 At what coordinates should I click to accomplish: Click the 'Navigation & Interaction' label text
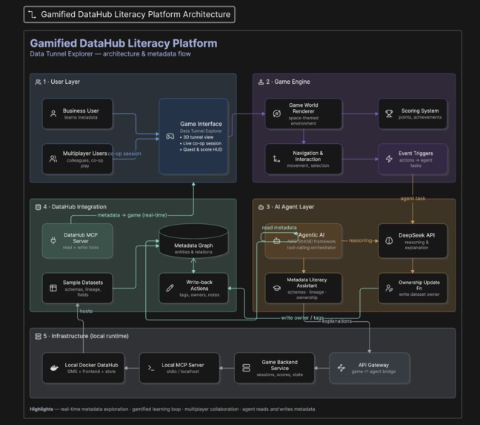(308, 156)
